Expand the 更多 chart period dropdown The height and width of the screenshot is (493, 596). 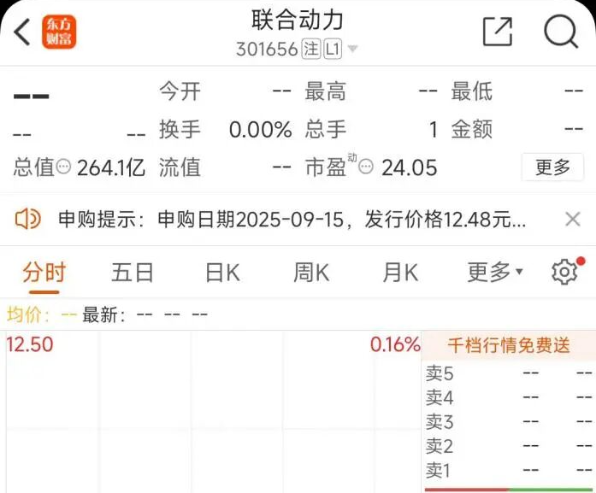494,273
